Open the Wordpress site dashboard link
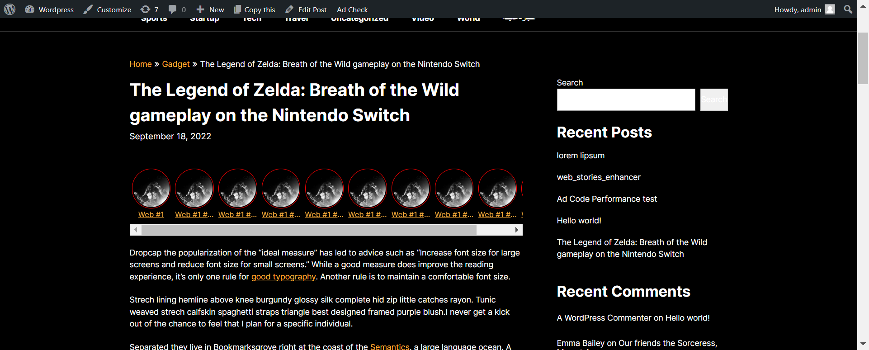Screen dimensions: 869x350 click(49, 9)
